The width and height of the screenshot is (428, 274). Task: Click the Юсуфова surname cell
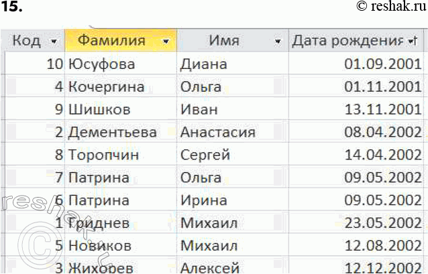tap(101, 64)
